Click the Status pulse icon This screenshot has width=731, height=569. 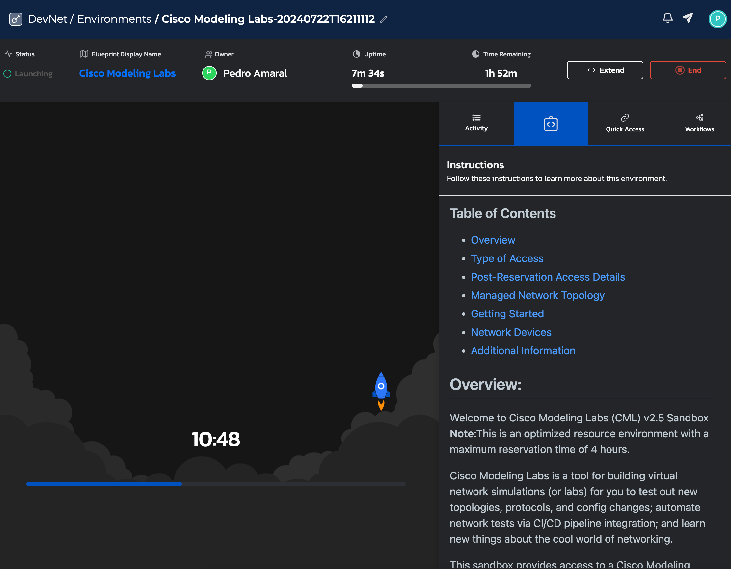8,54
